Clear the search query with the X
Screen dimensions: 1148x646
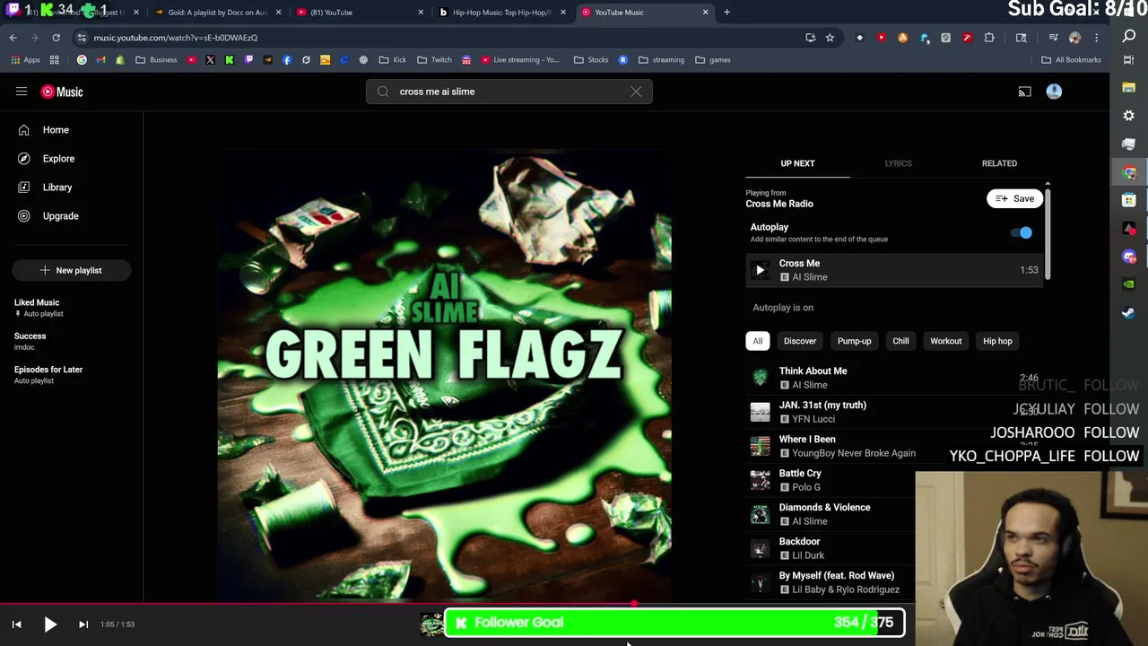[x=636, y=92]
